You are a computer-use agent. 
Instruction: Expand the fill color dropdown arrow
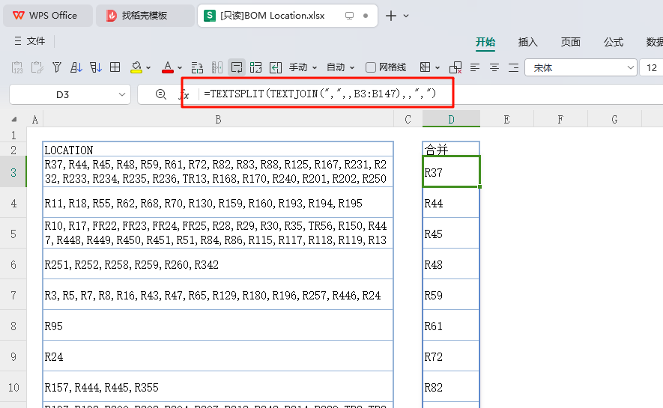click(x=148, y=67)
